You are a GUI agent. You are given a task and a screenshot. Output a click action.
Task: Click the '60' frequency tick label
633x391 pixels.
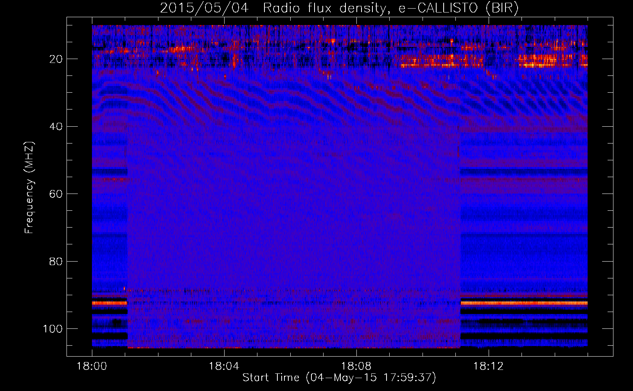pyautogui.click(x=56, y=194)
